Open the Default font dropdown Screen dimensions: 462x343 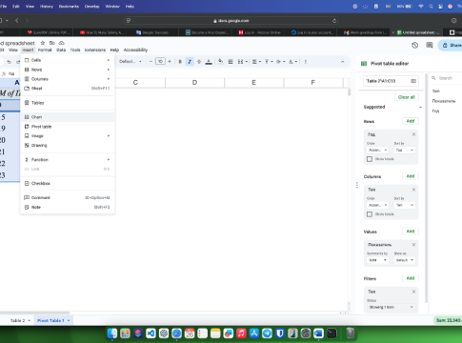pyautogui.click(x=131, y=62)
